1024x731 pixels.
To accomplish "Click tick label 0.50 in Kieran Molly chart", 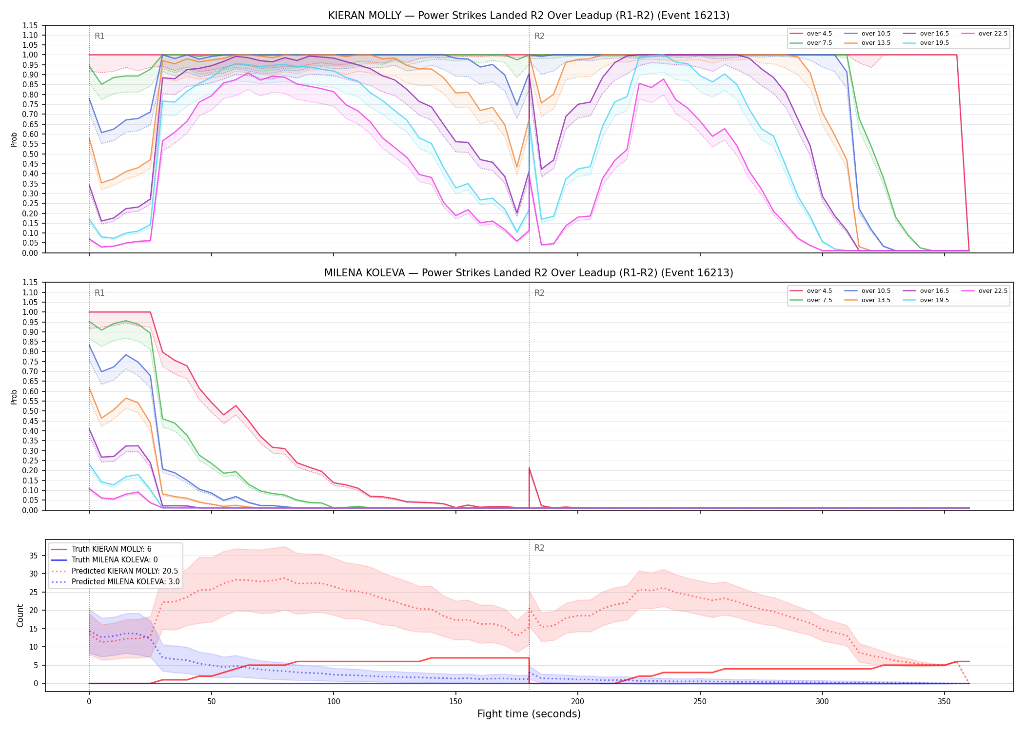I will (30, 154).
